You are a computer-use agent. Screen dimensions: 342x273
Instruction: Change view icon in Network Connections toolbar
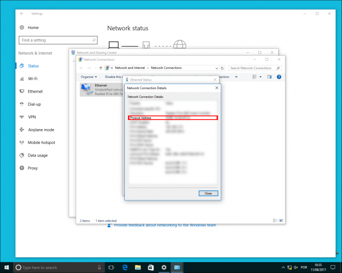[255, 77]
